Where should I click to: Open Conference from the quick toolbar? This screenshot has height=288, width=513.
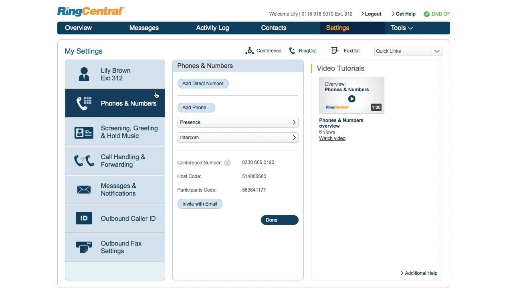tap(263, 51)
